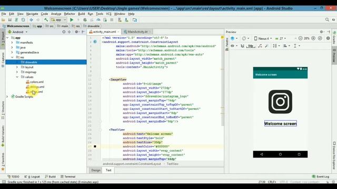
Task: Open the Terminal tool window
Action: point(68,176)
